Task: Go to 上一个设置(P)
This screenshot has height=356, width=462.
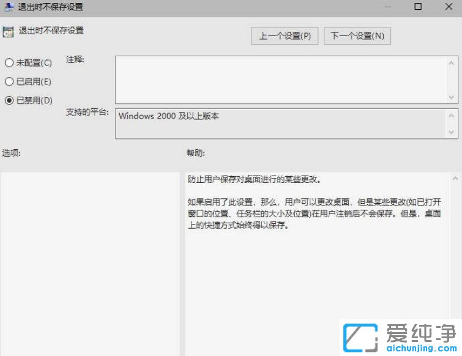Action: coord(285,36)
